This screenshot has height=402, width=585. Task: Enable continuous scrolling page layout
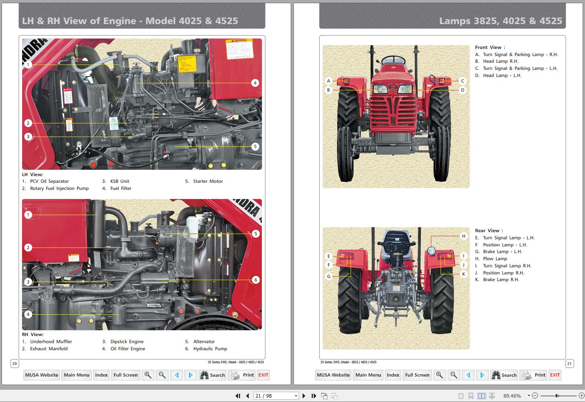point(471,396)
